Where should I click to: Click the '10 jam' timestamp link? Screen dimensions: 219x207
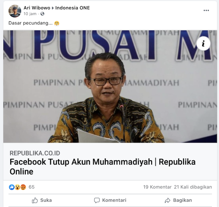[30, 14]
